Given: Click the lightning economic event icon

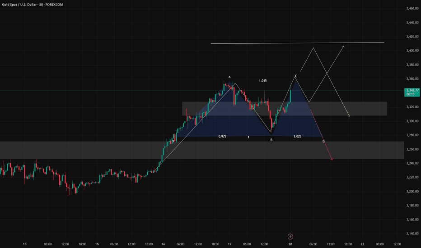Looking at the screenshot, I should (290, 236).
